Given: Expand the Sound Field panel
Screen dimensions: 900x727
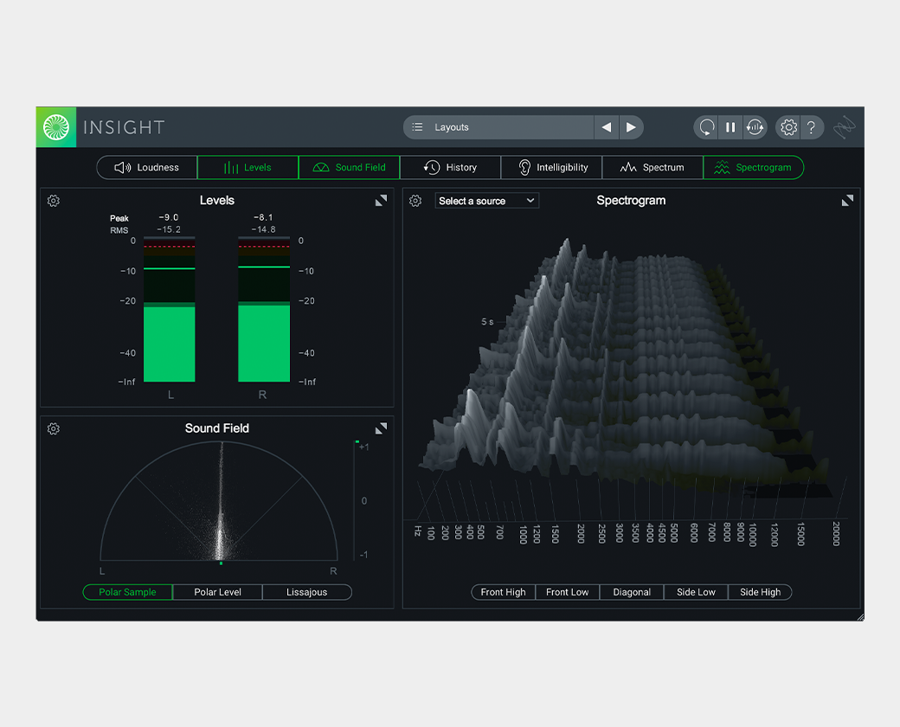Looking at the screenshot, I should (381, 428).
